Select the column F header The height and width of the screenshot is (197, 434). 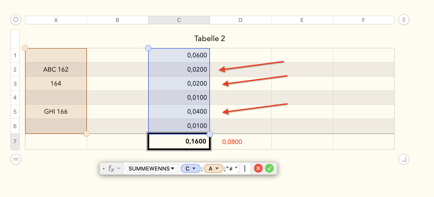pos(363,20)
